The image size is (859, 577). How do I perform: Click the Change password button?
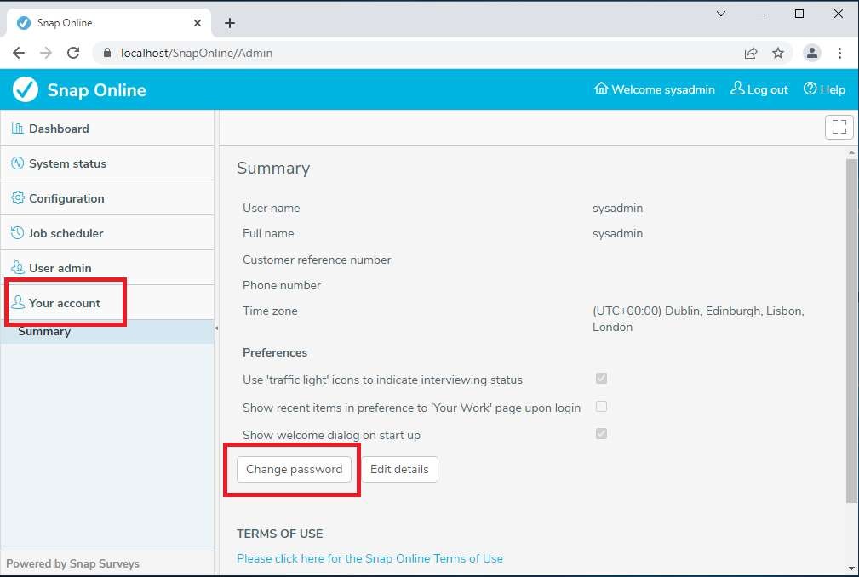[x=294, y=469]
